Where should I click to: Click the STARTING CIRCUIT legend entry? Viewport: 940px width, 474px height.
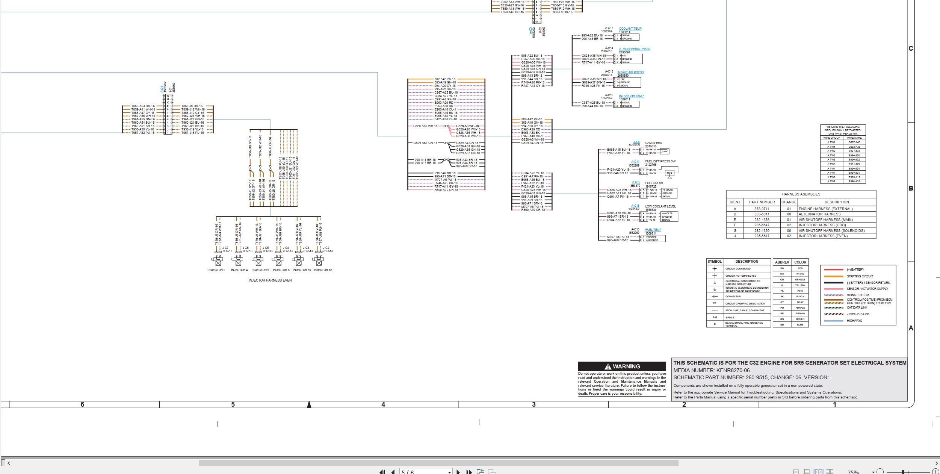click(x=860, y=276)
